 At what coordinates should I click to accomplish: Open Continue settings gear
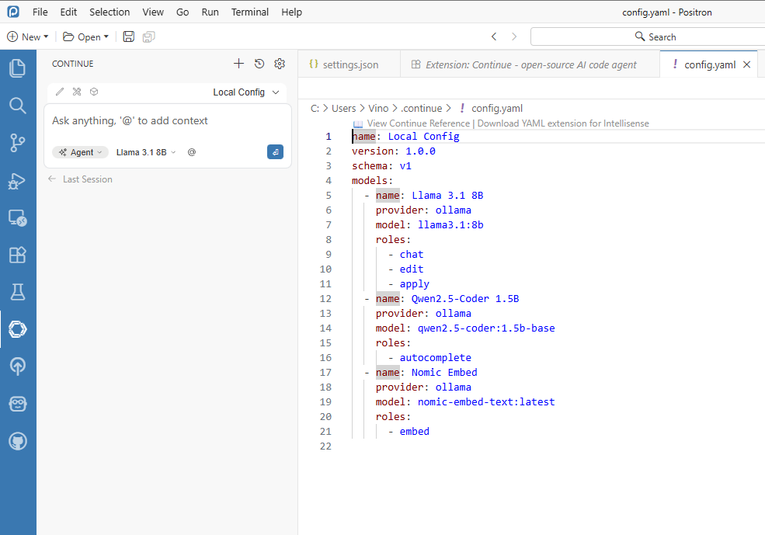[x=280, y=64]
